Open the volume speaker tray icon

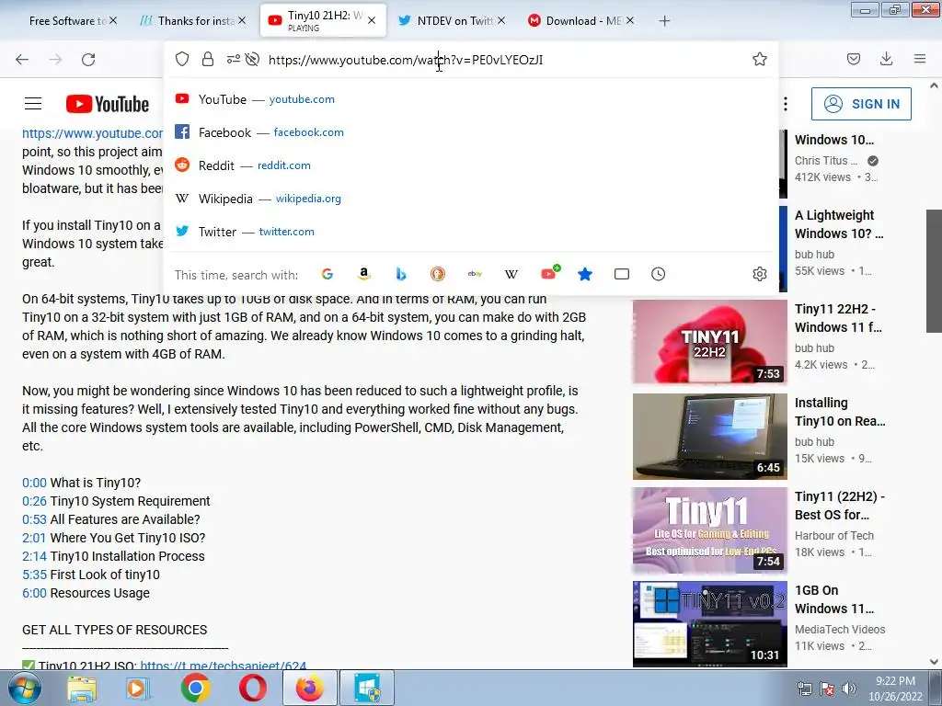[x=849, y=689]
